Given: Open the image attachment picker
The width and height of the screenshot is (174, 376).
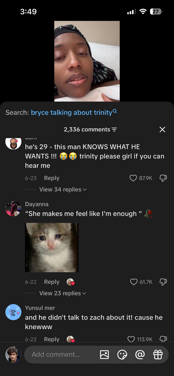Looking at the screenshot, I should [104, 354].
